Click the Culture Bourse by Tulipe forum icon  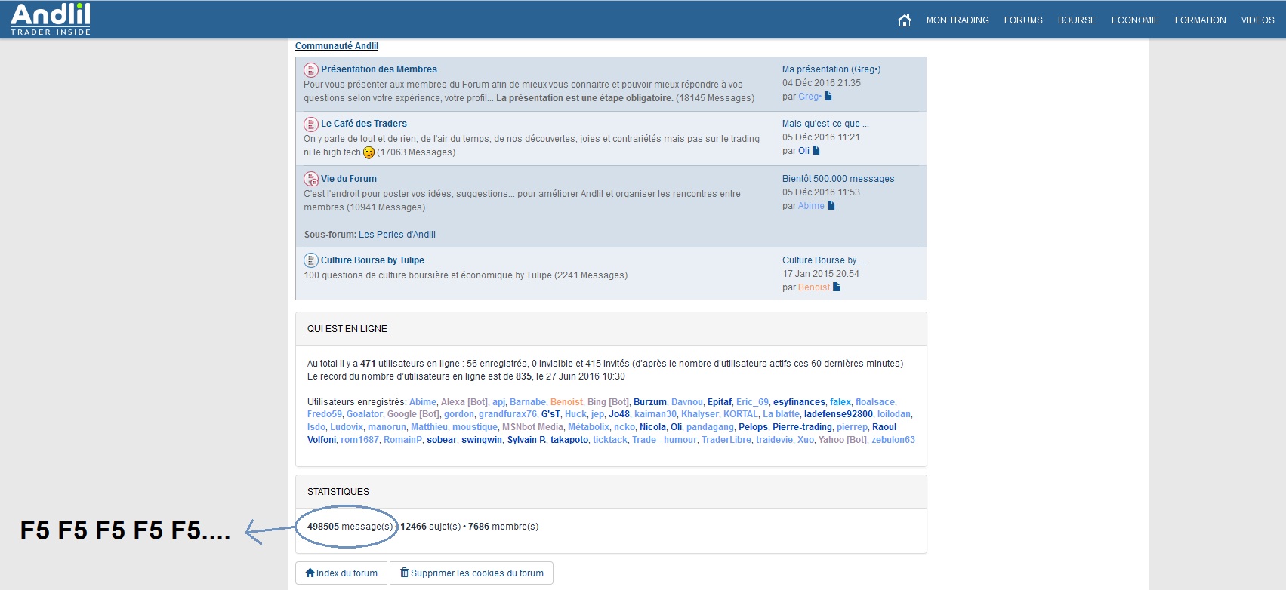pos(310,261)
